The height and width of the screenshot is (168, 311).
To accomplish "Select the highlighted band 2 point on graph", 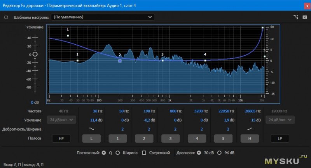I will click(120, 61).
